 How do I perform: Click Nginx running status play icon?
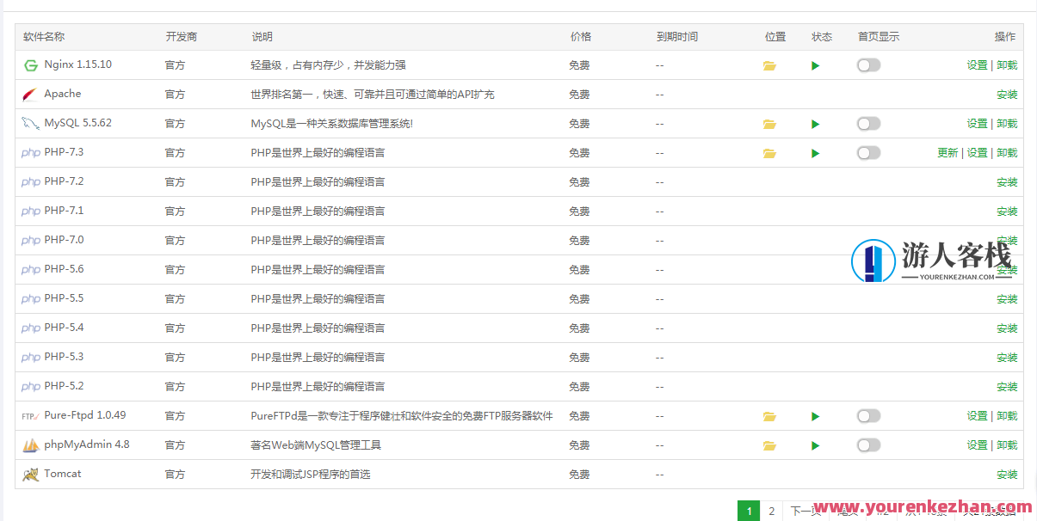(816, 65)
